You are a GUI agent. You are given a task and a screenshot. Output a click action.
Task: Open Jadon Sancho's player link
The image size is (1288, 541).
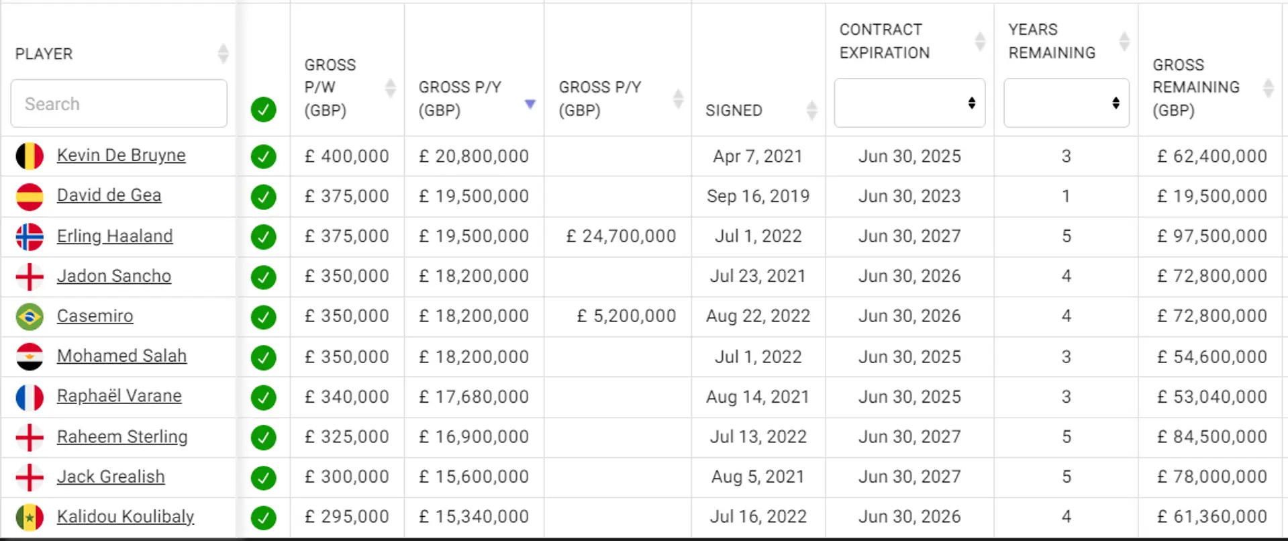114,276
